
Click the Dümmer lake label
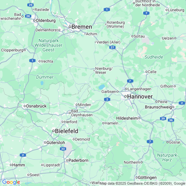coord(45,77)
